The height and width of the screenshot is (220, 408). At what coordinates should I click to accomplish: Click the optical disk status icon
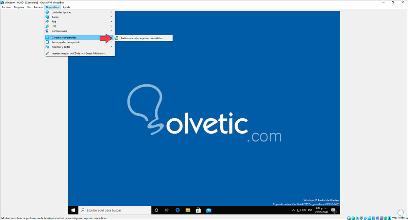(x=353, y=218)
